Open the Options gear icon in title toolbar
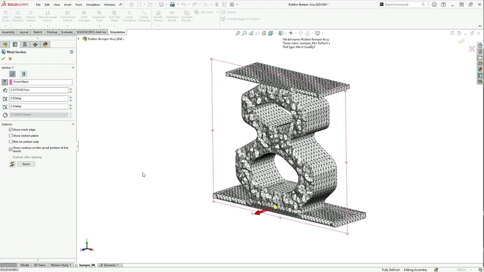The image size is (484, 272). coord(232,5)
